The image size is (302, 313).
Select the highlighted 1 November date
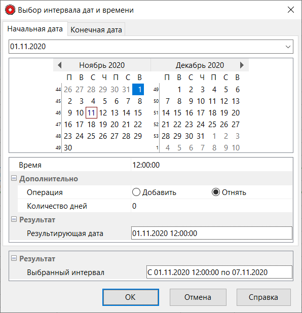[138, 90]
